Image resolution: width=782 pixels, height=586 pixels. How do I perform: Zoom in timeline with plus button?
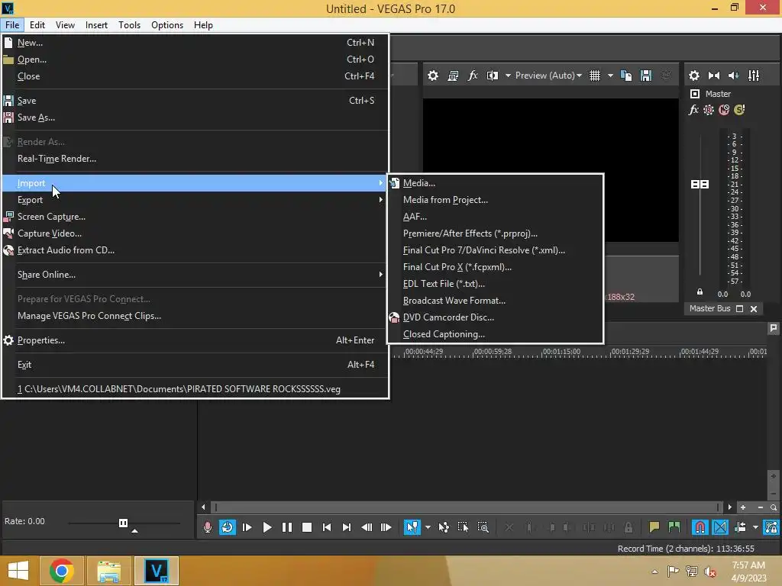pyautogui.click(x=743, y=507)
